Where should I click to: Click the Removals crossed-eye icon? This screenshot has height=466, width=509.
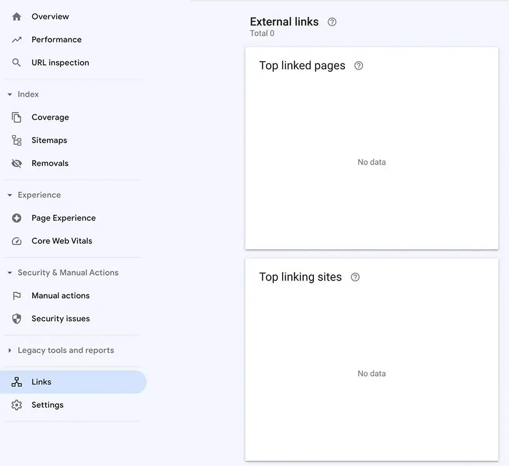coord(16,163)
